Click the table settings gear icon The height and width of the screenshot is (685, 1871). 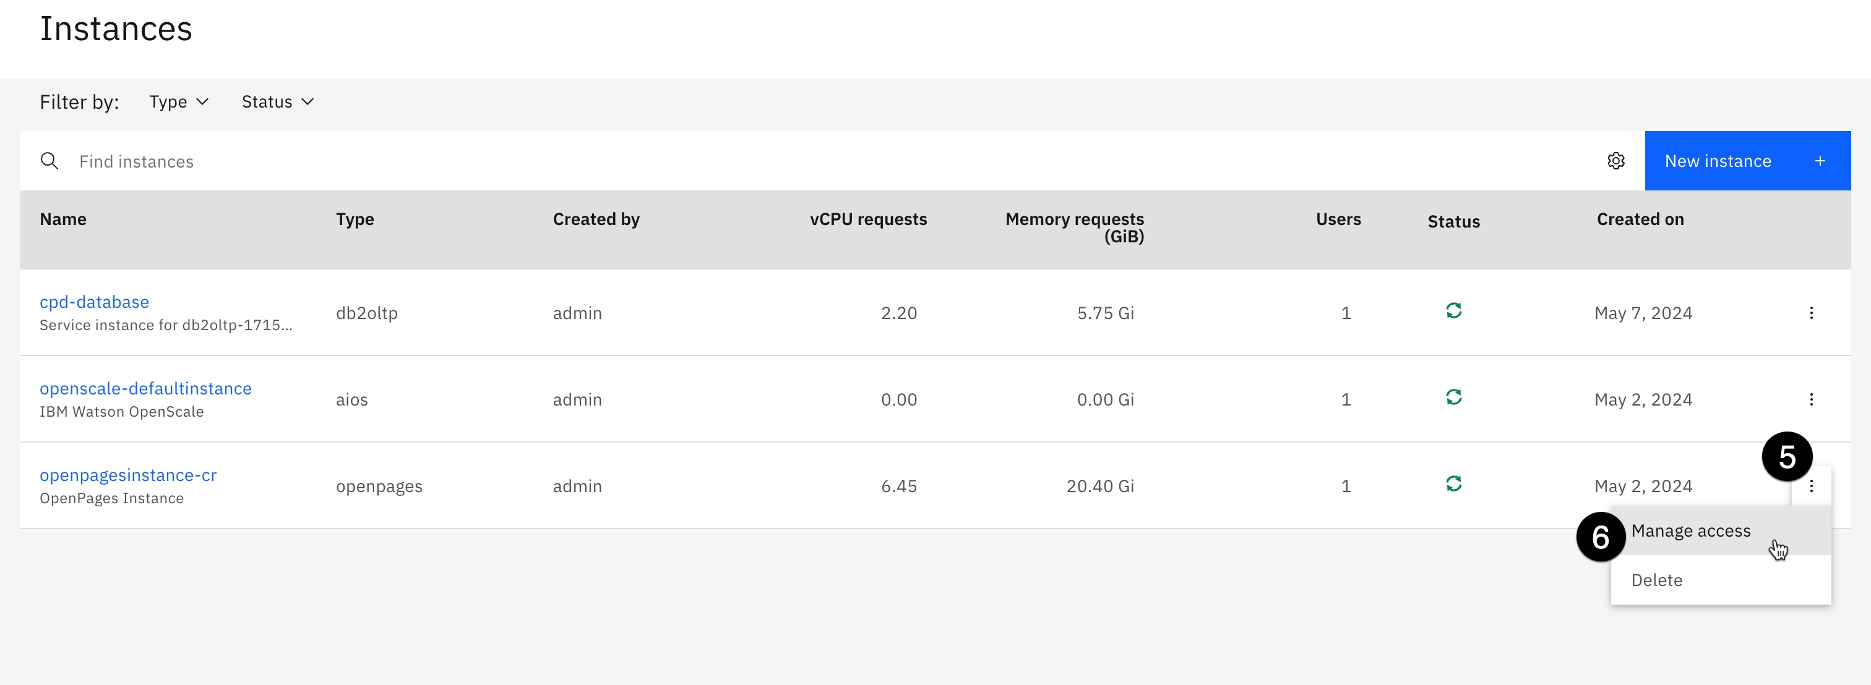(1615, 161)
